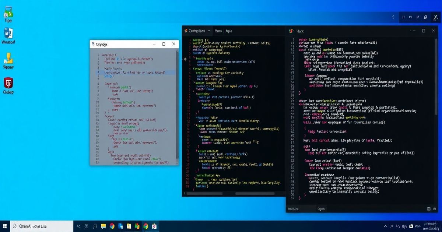Open the top-right clipboard icon on desktop

point(425,17)
